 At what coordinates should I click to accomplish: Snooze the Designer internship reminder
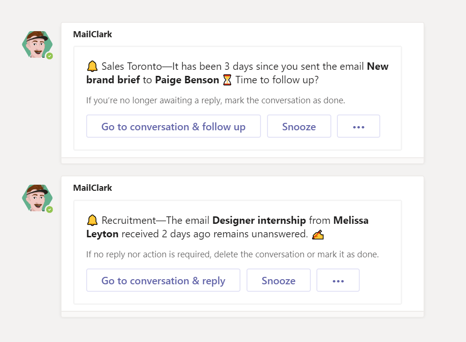(x=279, y=280)
